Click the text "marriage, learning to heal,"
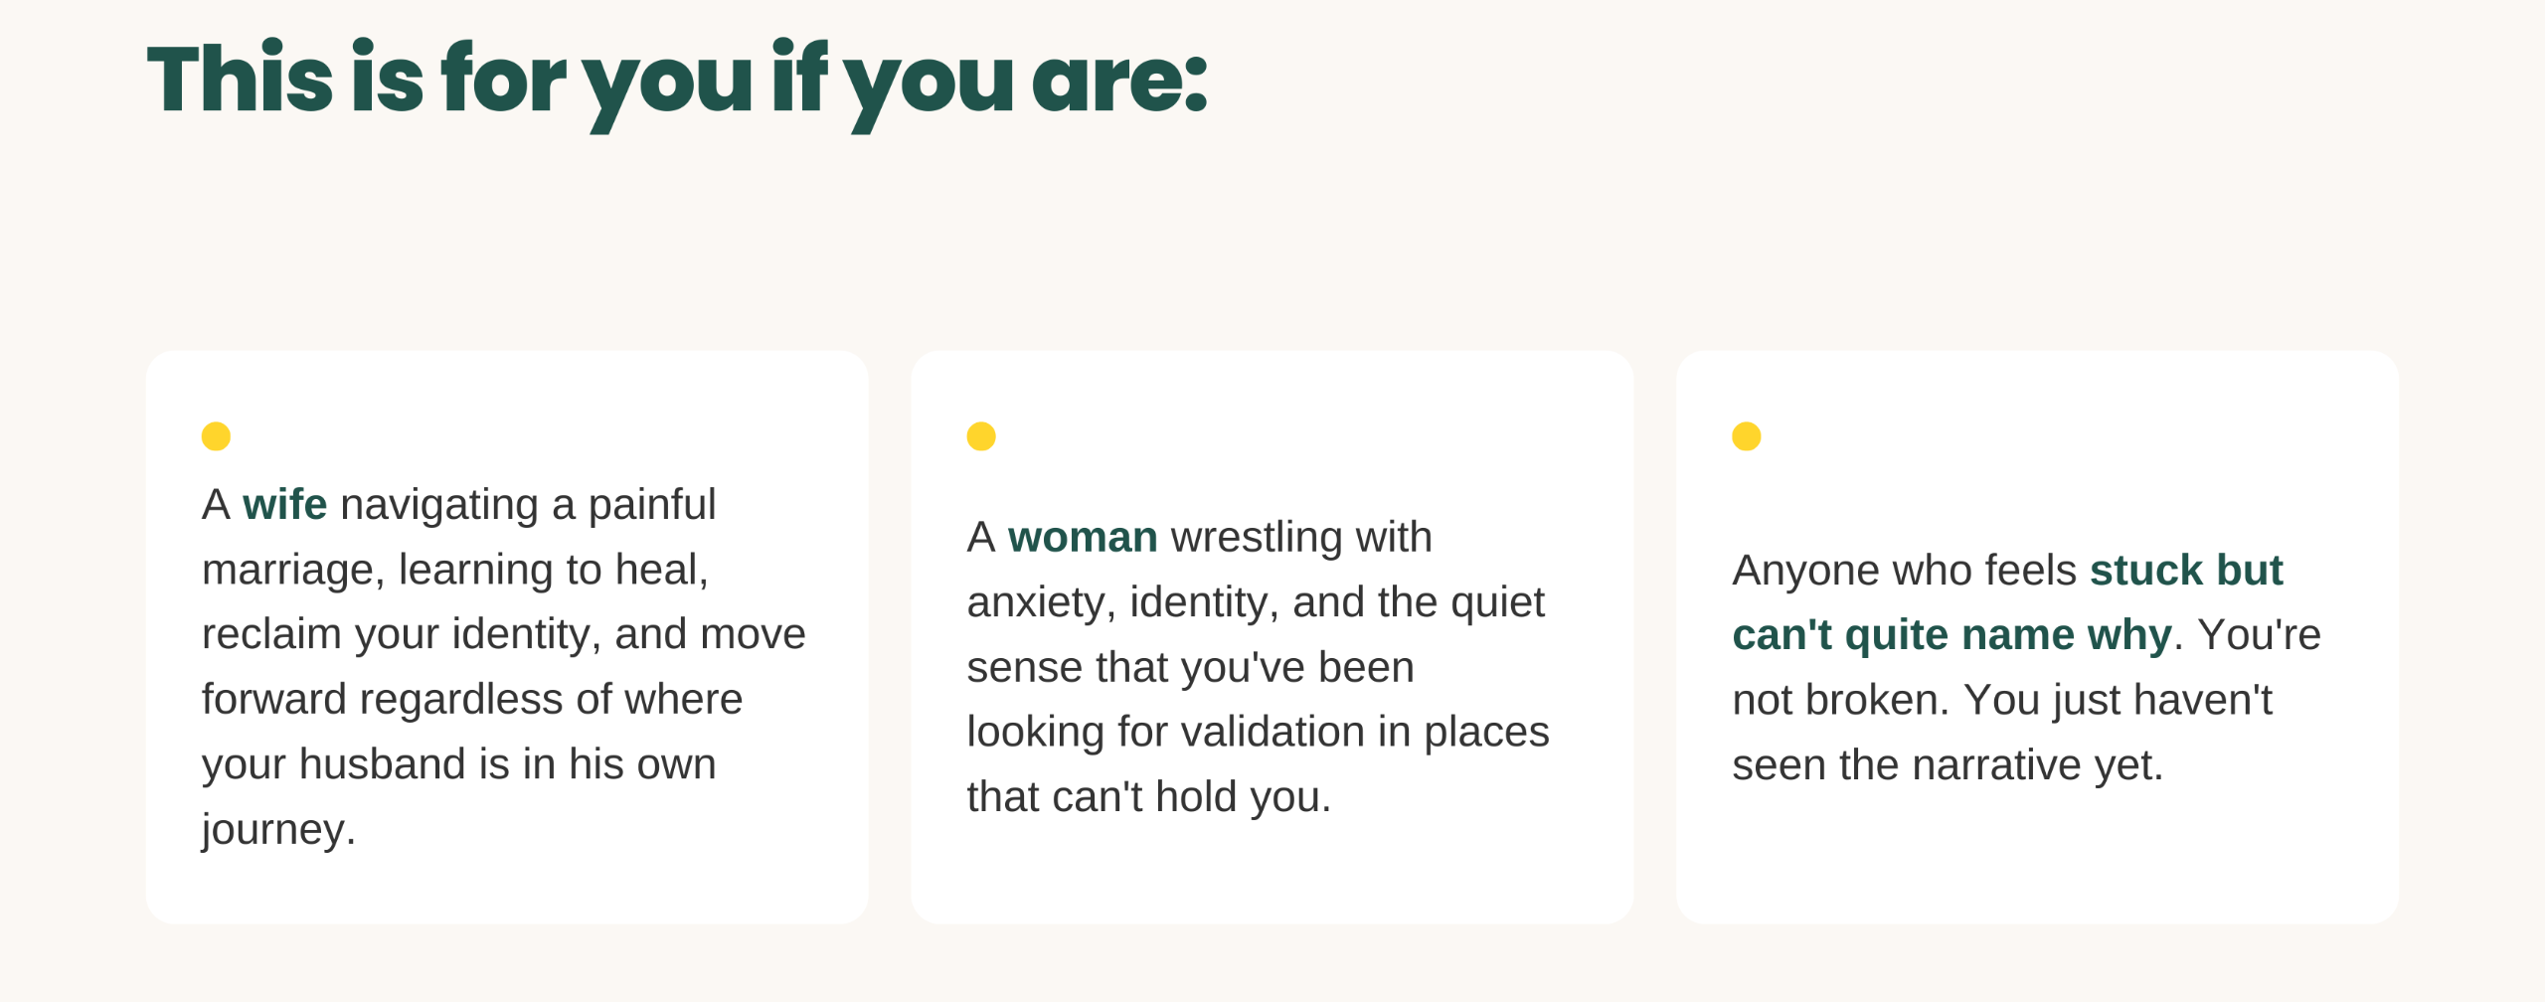The image size is (2545, 1002). [x=455, y=571]
